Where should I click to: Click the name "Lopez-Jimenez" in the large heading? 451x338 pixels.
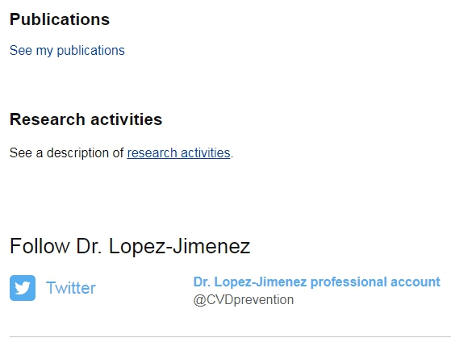tap(180, 246)
